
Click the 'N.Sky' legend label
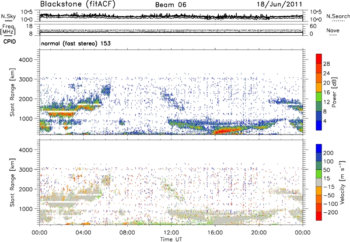(x=8, y=17)
